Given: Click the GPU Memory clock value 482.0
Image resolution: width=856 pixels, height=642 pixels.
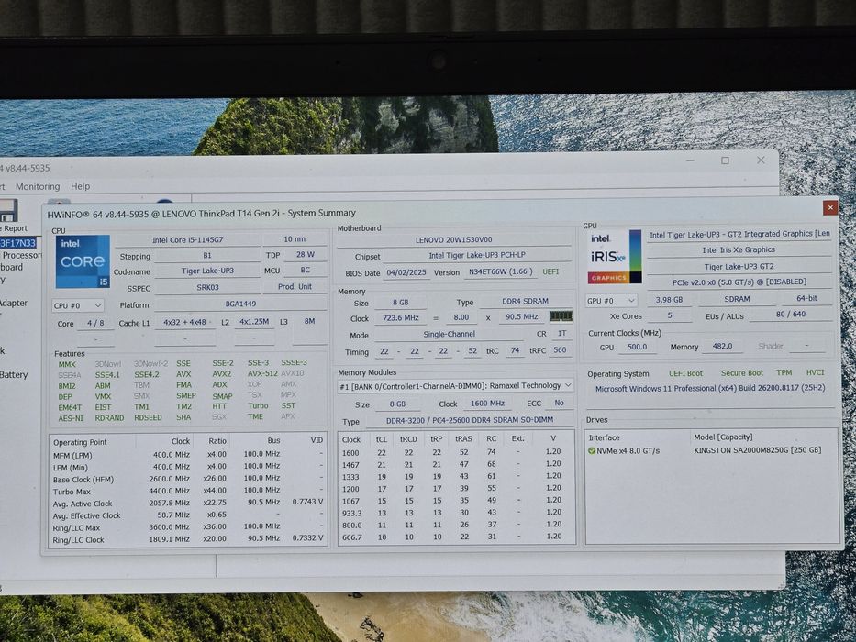Looking at the screenshot, I should pos(722,346).
